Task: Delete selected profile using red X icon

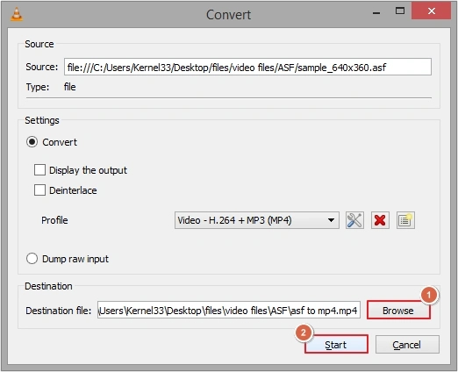Action: pyautogui.click(x=380, y=220)
